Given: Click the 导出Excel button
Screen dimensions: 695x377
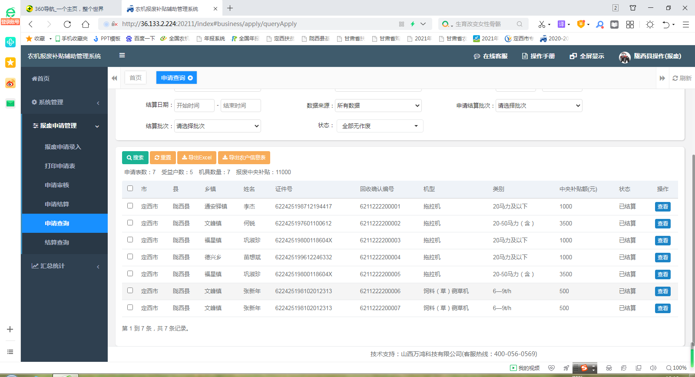Looking at the screenshot, I should pyautogui.click(x=197, y=158).
